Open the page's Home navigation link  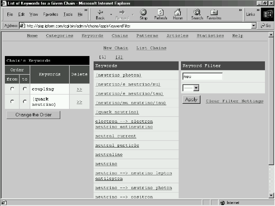click(x=32, y=36)
